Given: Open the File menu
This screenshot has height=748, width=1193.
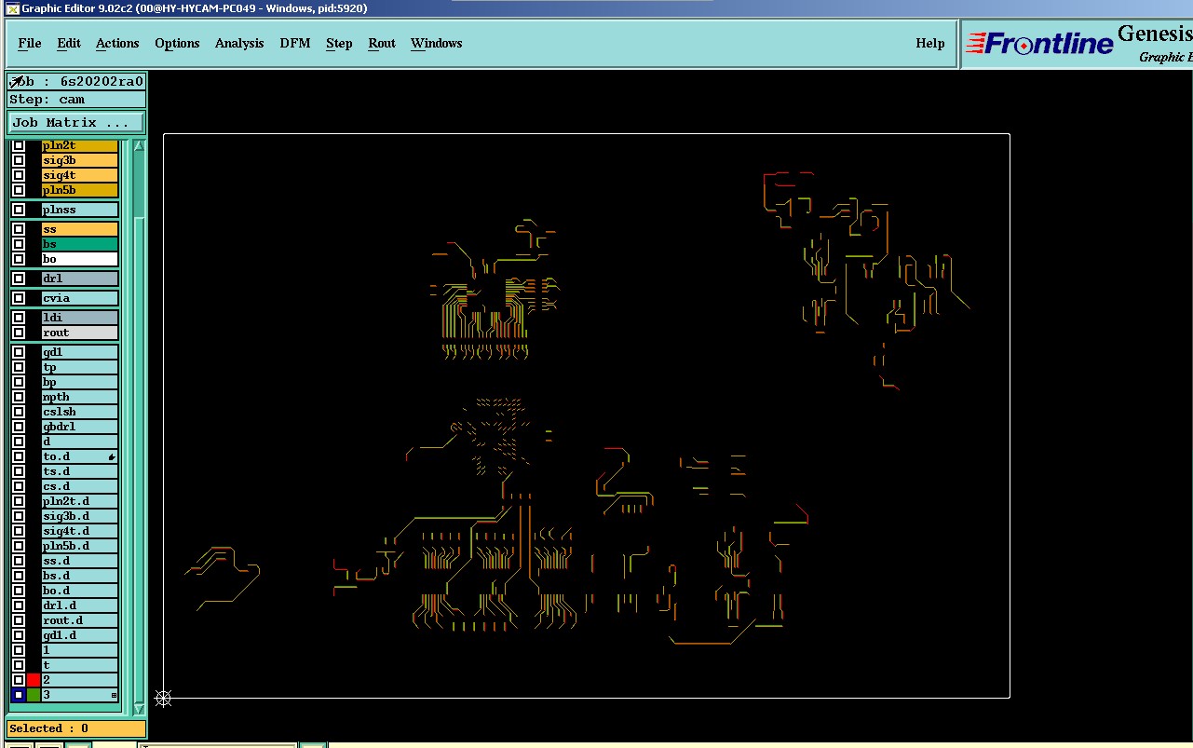Looking at the screenshot, I should pos(30,43).
